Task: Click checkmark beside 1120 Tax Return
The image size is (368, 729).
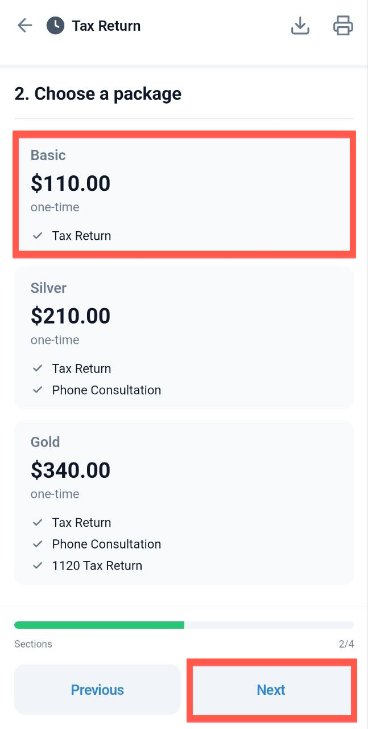Action: [38, 566]
